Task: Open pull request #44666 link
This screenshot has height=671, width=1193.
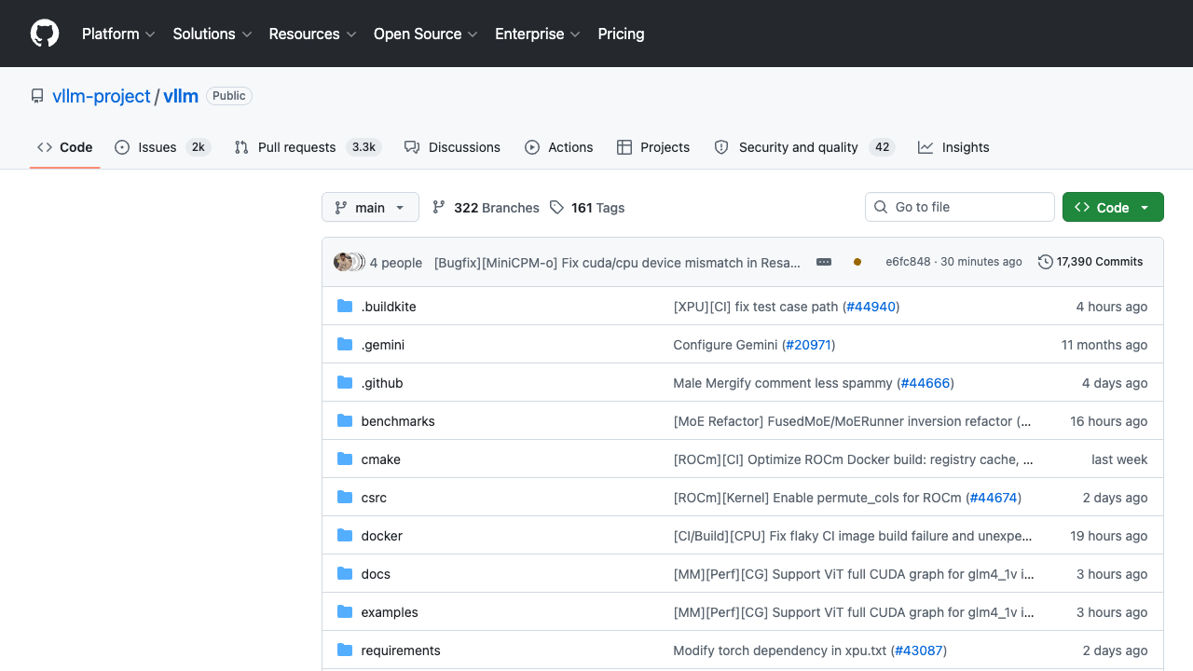Action: (x=926, y=383)
